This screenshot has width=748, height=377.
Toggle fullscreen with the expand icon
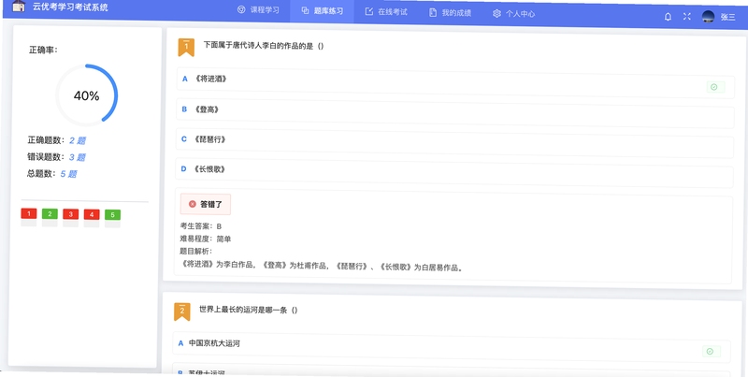[x=687, y=17]
